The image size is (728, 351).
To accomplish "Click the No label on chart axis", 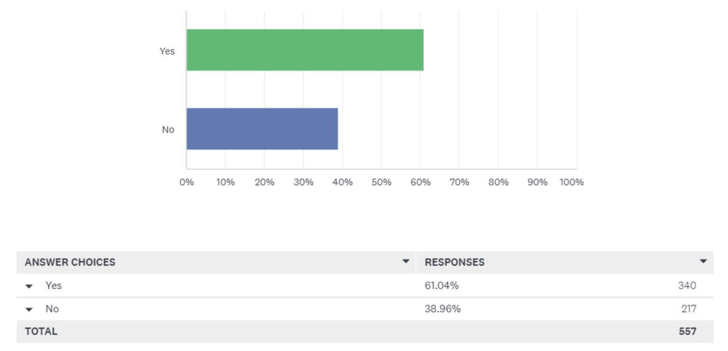I will 168,130.
